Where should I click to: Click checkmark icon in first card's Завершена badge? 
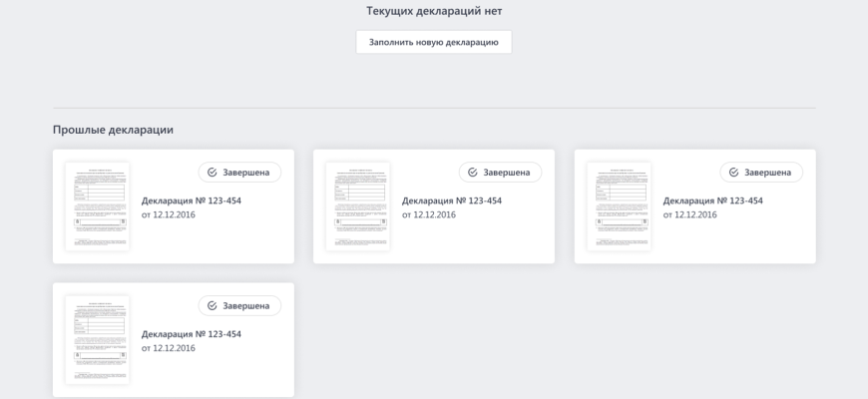click(212, 173)
